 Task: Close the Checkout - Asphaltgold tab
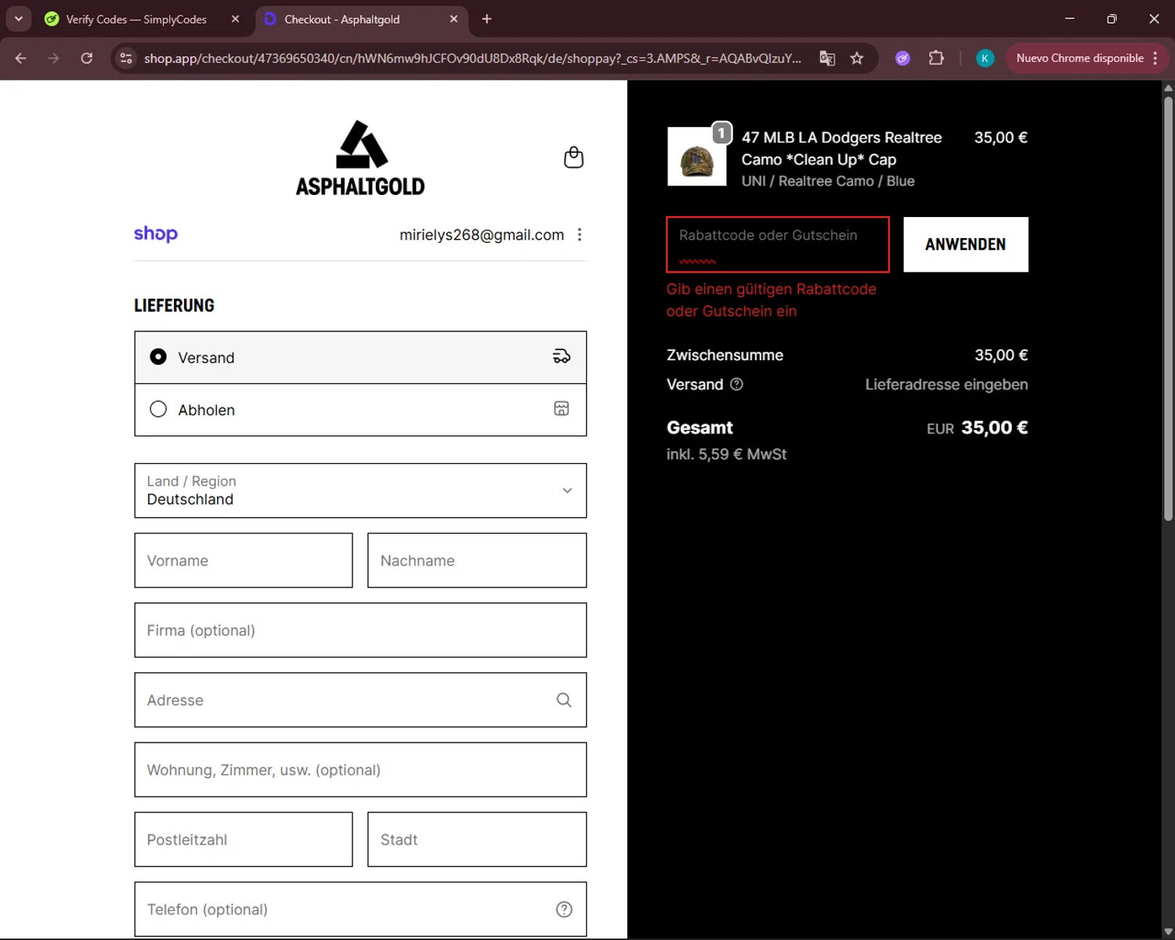point(454,19)
